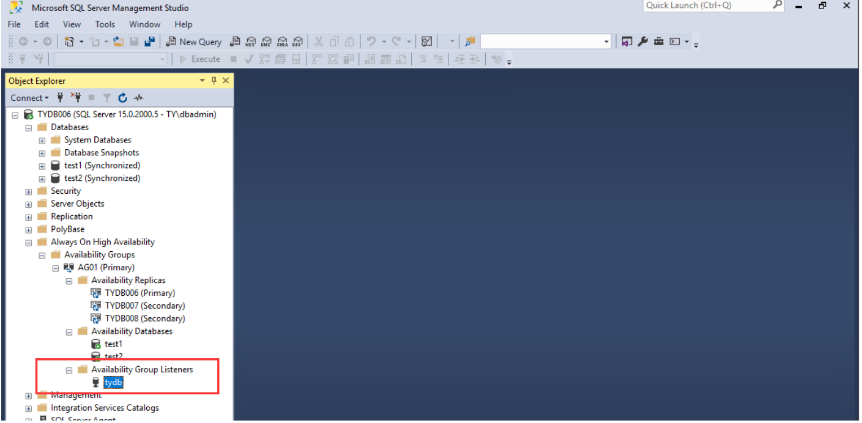Collapse the TYDB006 server node
This screenshot has width=862, height=423.
pyautogui.click(x=15, y=114)
